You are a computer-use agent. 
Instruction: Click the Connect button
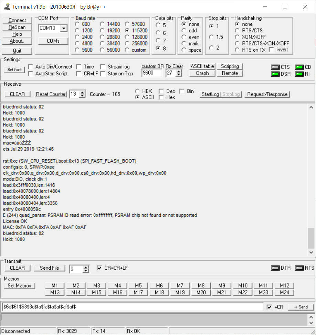tap(17, 20)
